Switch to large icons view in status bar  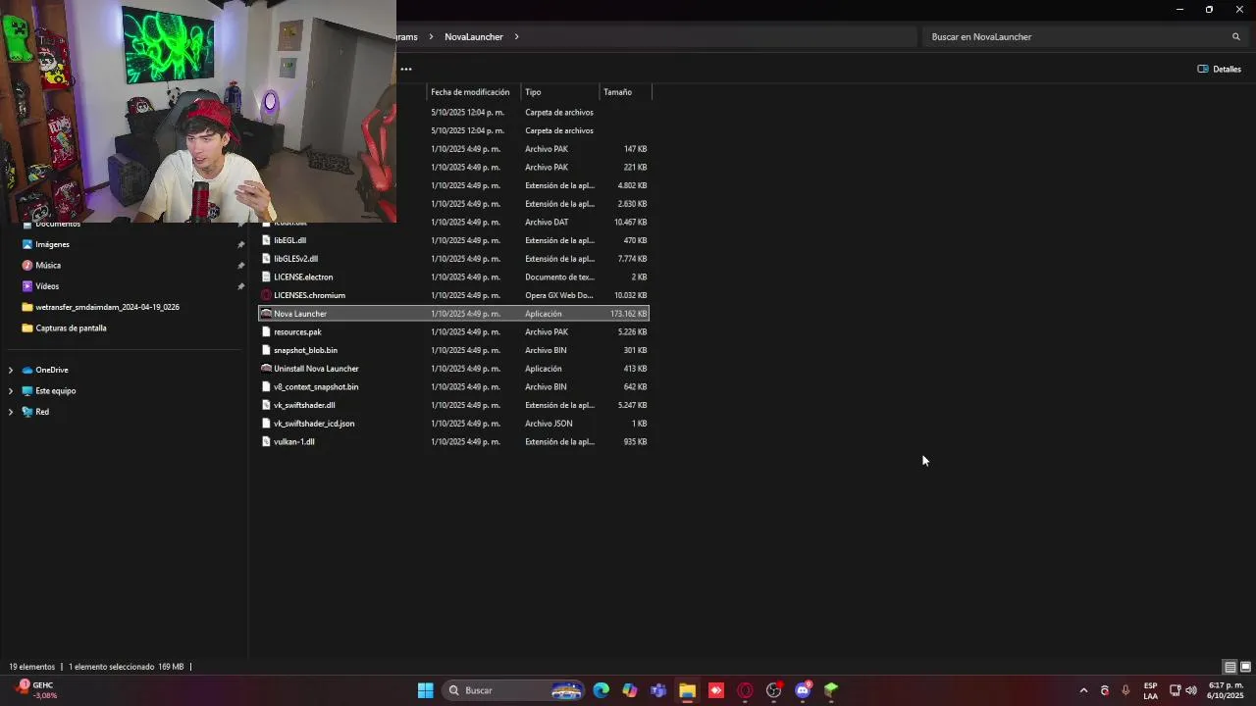coord(1245,667)
